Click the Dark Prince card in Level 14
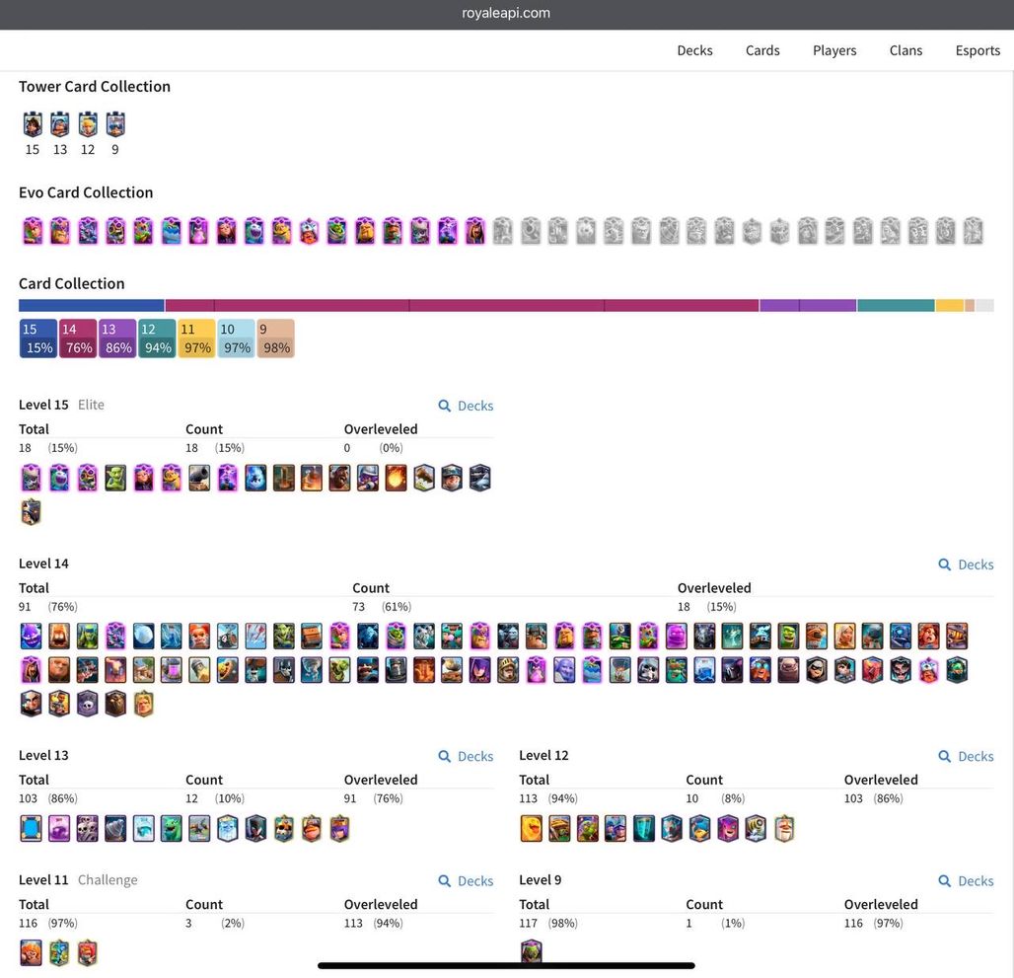 [x=396, y=670]
